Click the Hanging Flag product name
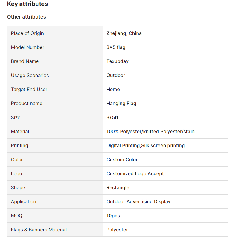 click(121, 103)
